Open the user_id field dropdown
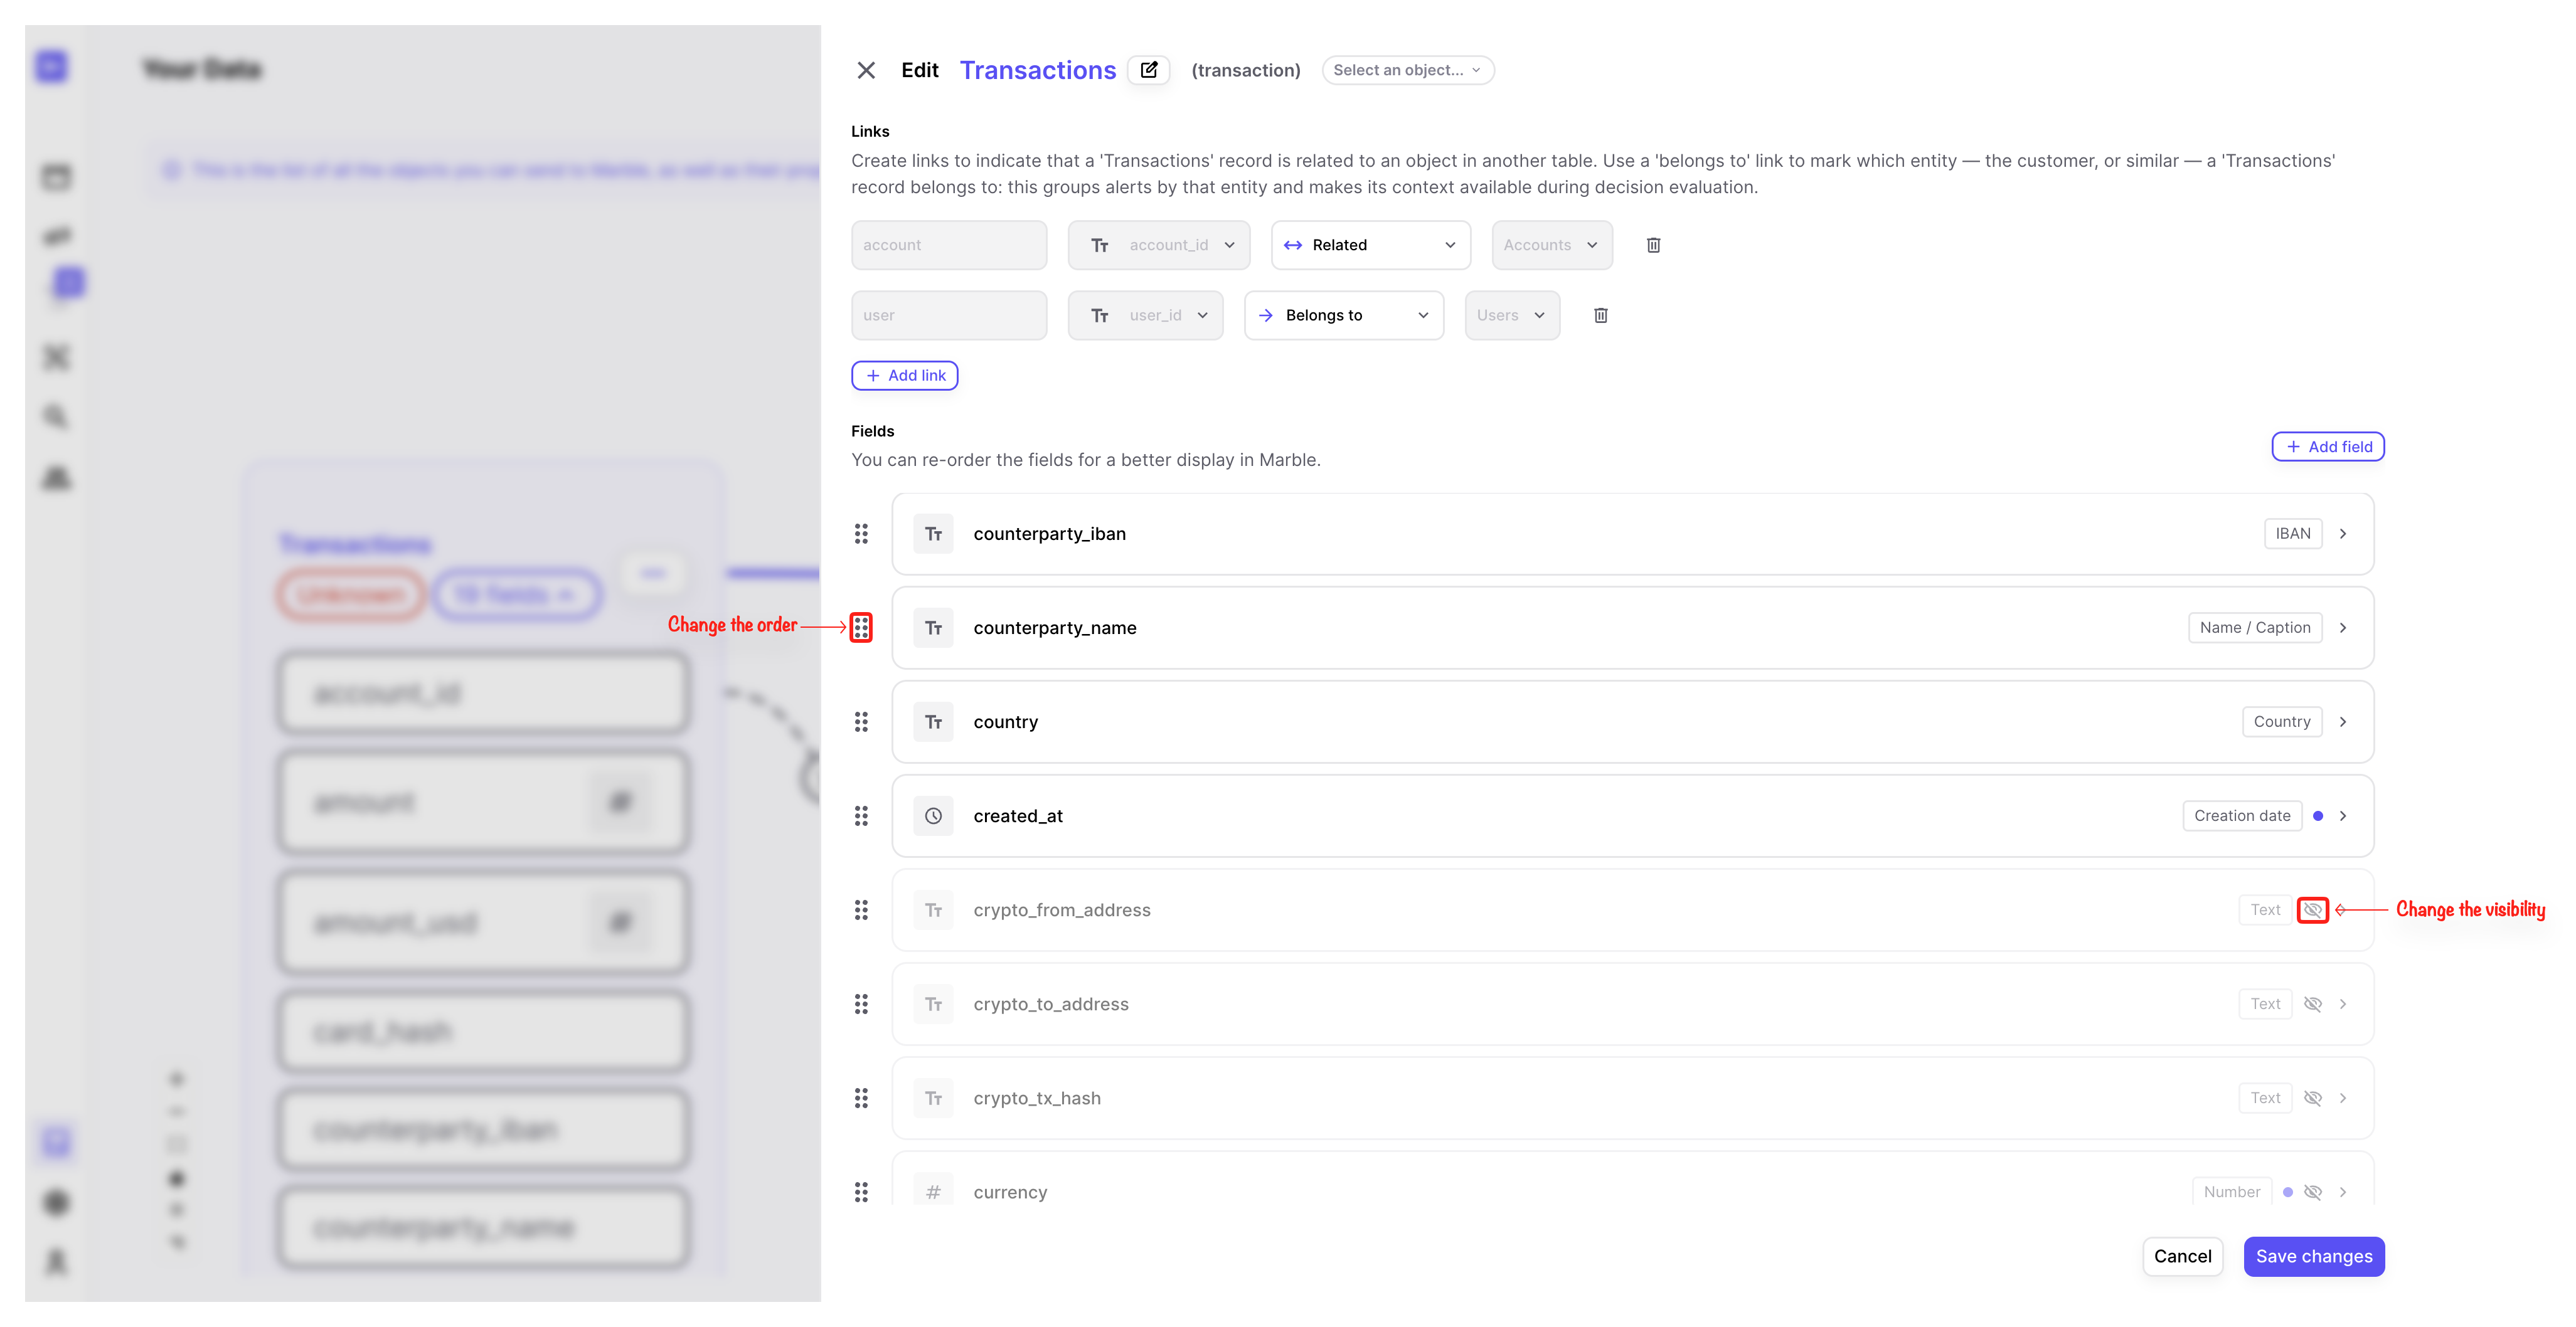 click(x=1146, y=315)
